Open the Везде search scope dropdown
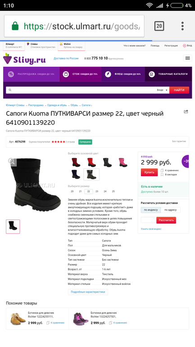The height and width of the screenshot is (347, 195). coord(163,90)
